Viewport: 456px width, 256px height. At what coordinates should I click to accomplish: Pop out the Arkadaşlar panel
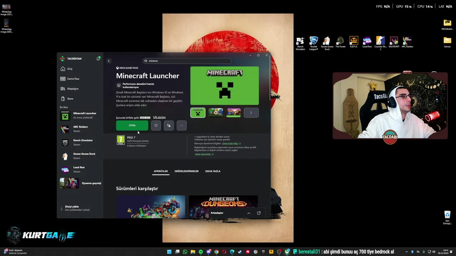(x=259, y=213)
